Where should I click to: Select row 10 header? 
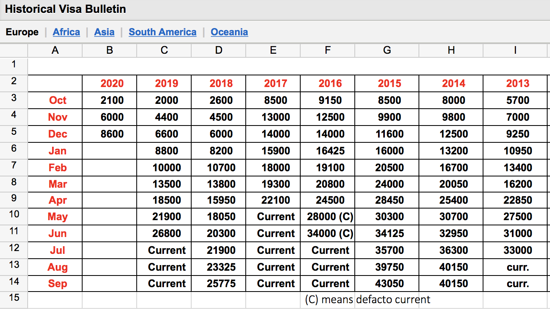click(x=14, y=216)
